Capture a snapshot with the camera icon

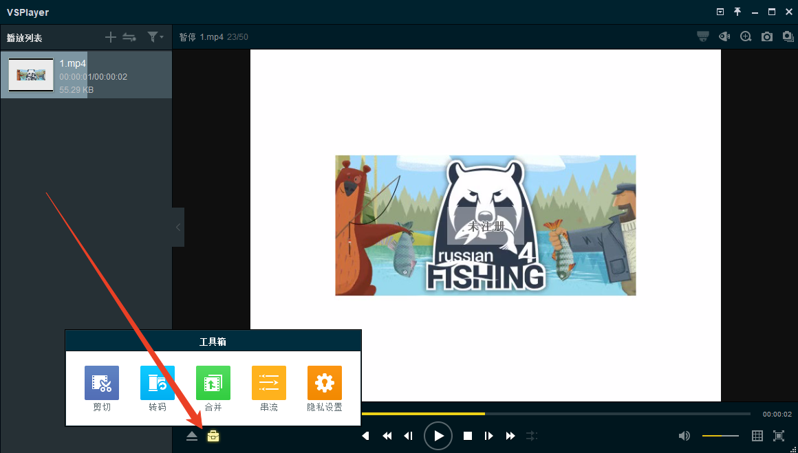767,37
